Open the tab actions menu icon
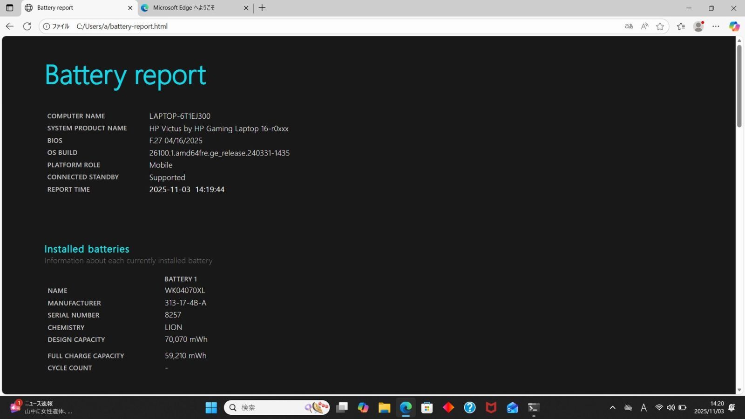The width and height of the screenshot is (745, 419). tap(9, 8)
